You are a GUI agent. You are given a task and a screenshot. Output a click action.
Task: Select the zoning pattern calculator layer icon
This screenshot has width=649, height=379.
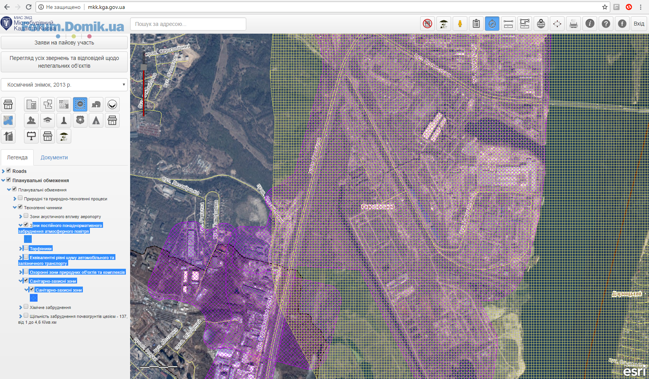coord(64,104)
